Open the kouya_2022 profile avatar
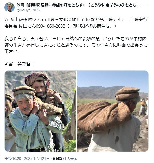 point(9,7)
